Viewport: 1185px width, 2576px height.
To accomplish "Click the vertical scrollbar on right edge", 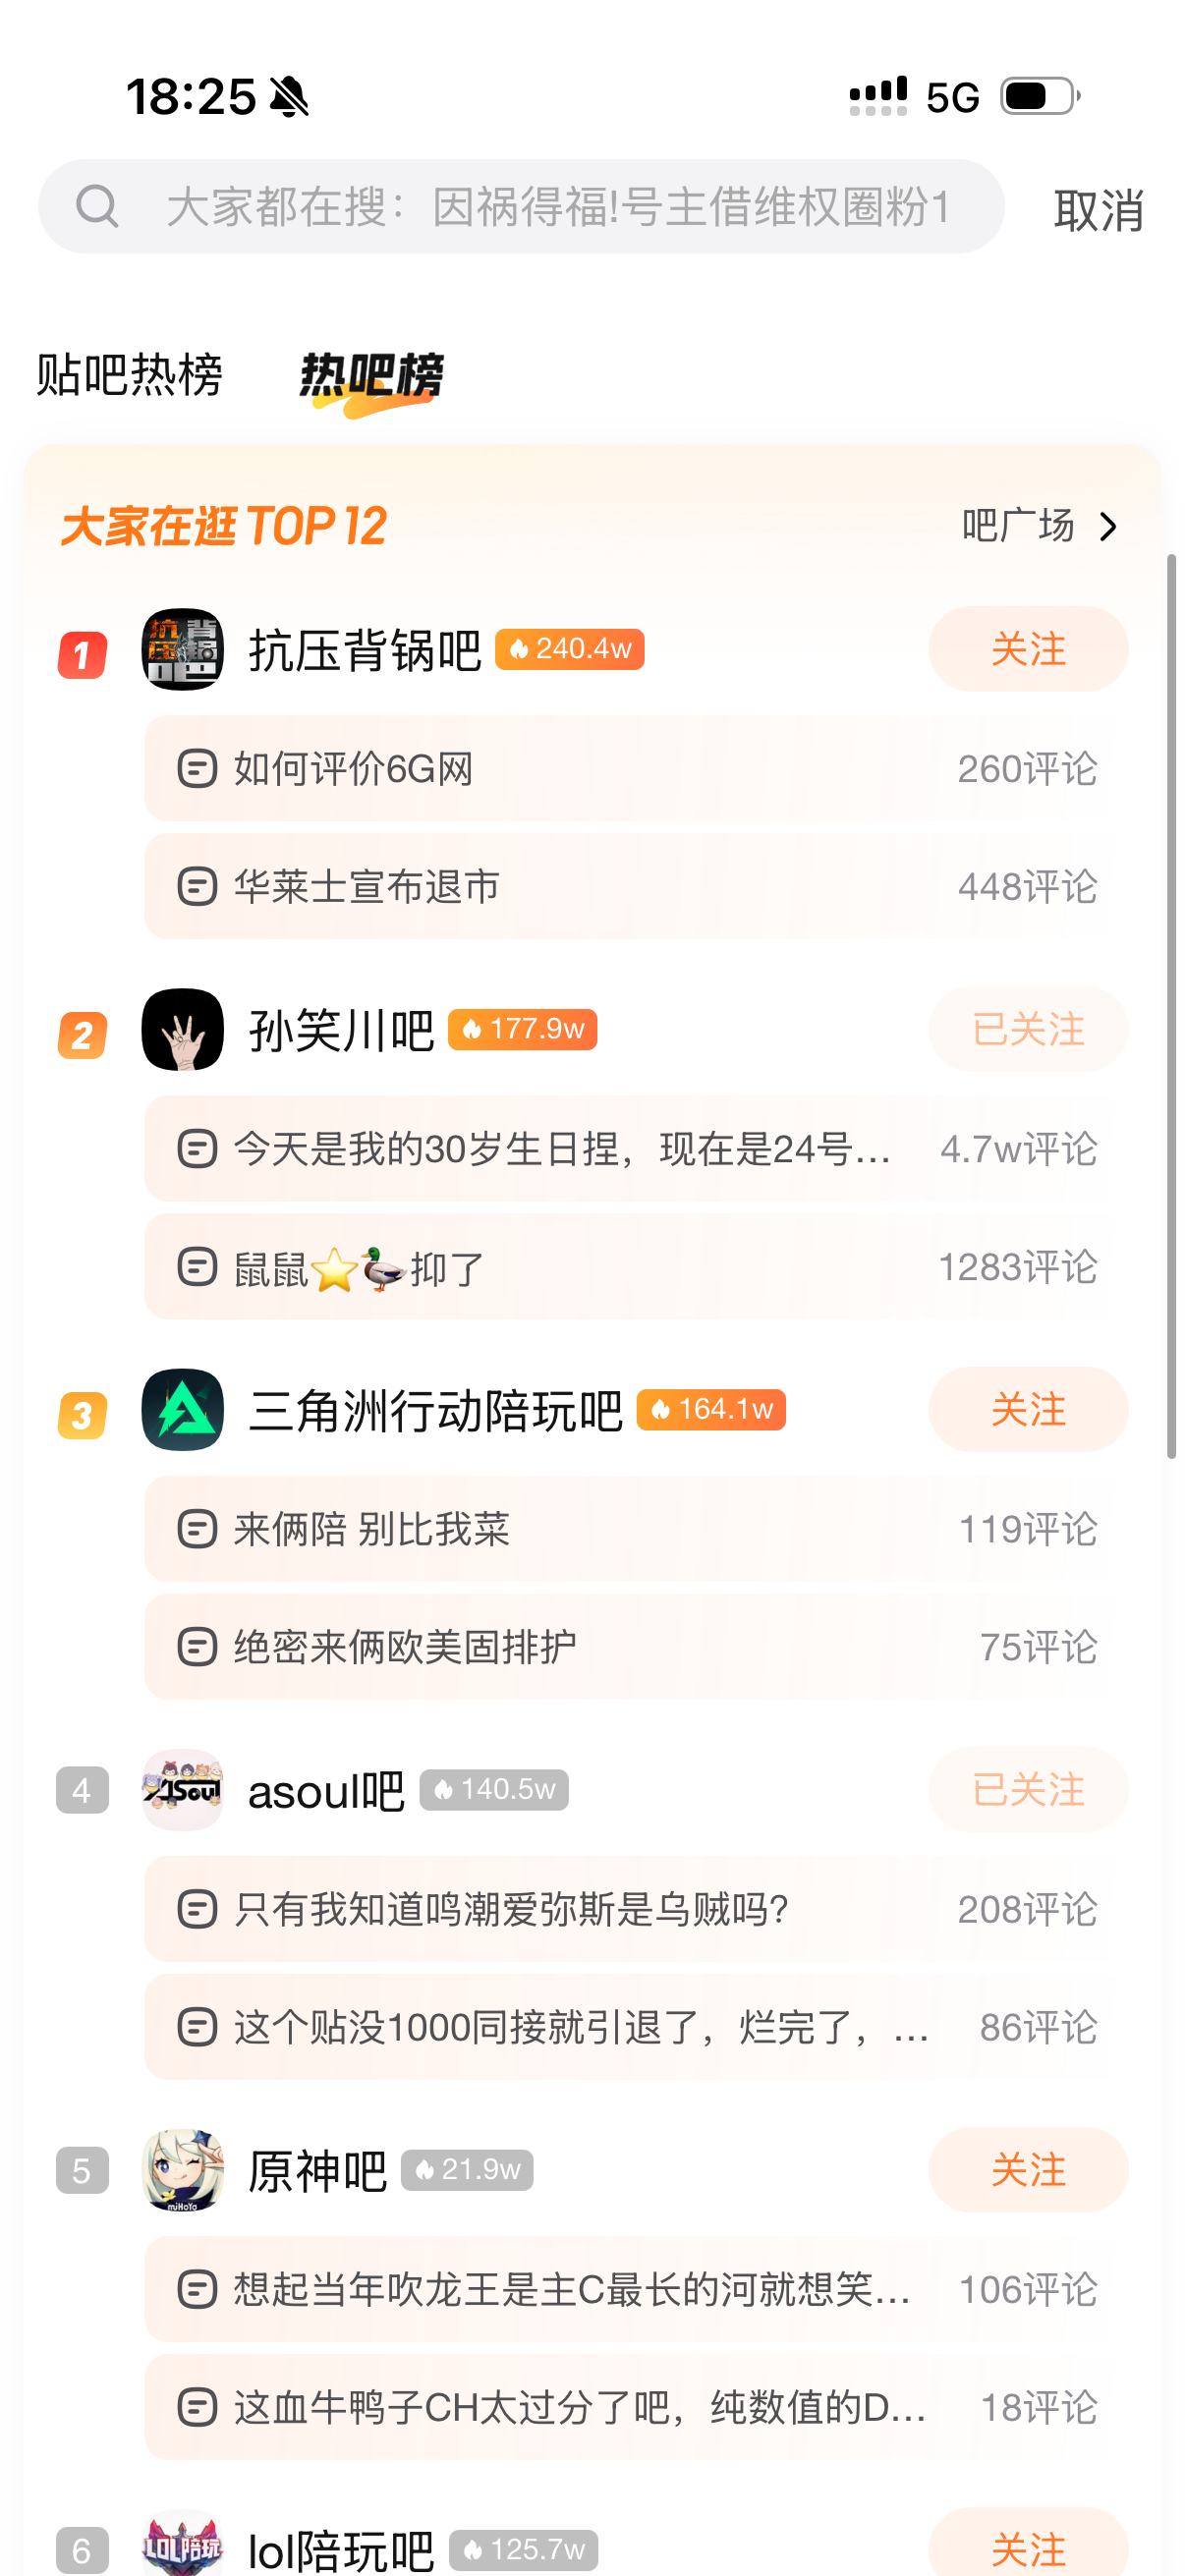I will (x=1171, y=1005).
